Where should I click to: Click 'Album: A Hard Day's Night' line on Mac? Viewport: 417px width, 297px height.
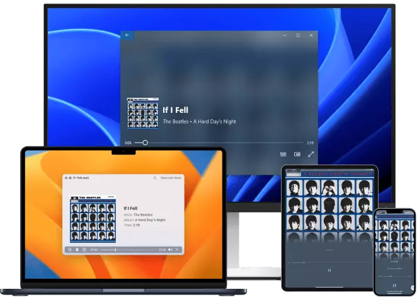coord(144,220)
